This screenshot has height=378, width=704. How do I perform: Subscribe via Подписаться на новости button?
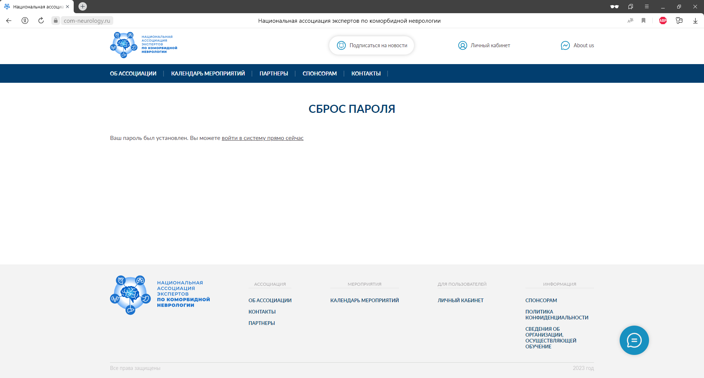(x=371, y=45)
